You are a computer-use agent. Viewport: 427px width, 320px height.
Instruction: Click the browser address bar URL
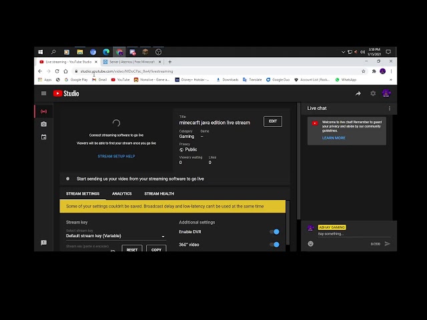pyautogui.click(x=127, y=71)
